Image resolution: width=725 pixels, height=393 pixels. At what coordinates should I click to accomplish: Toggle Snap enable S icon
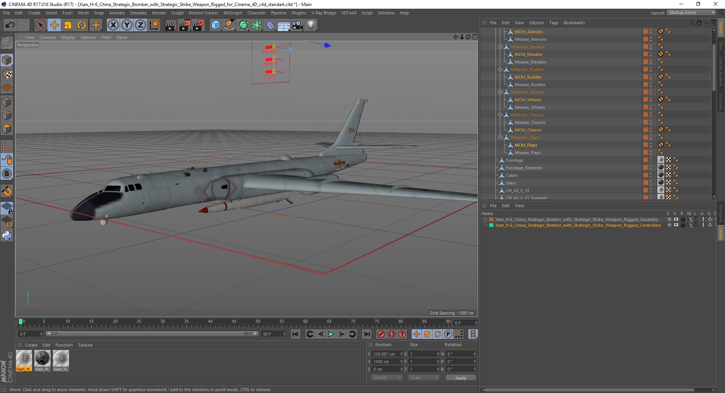pos(7,173)
